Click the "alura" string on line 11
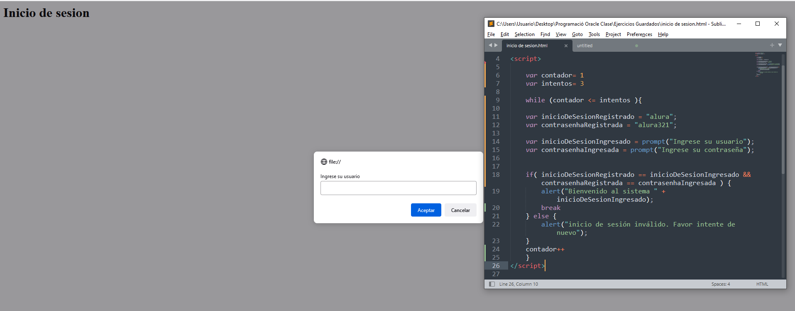Image resolution: width=795 pixels, height=311 pixels. (x=660, y=117)
